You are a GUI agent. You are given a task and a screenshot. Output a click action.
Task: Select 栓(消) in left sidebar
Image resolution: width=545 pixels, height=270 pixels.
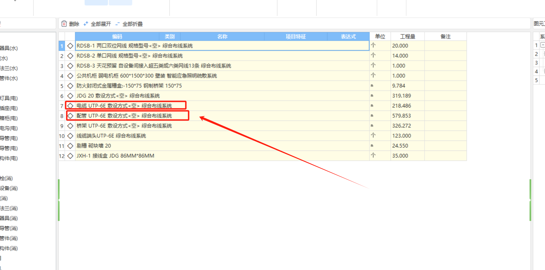(6, 178)
